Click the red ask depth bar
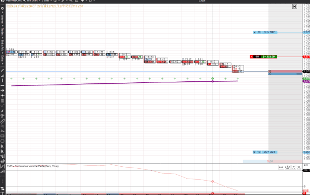Image resolution: width=310 pixels, height=195 pixels. point(285,71)
